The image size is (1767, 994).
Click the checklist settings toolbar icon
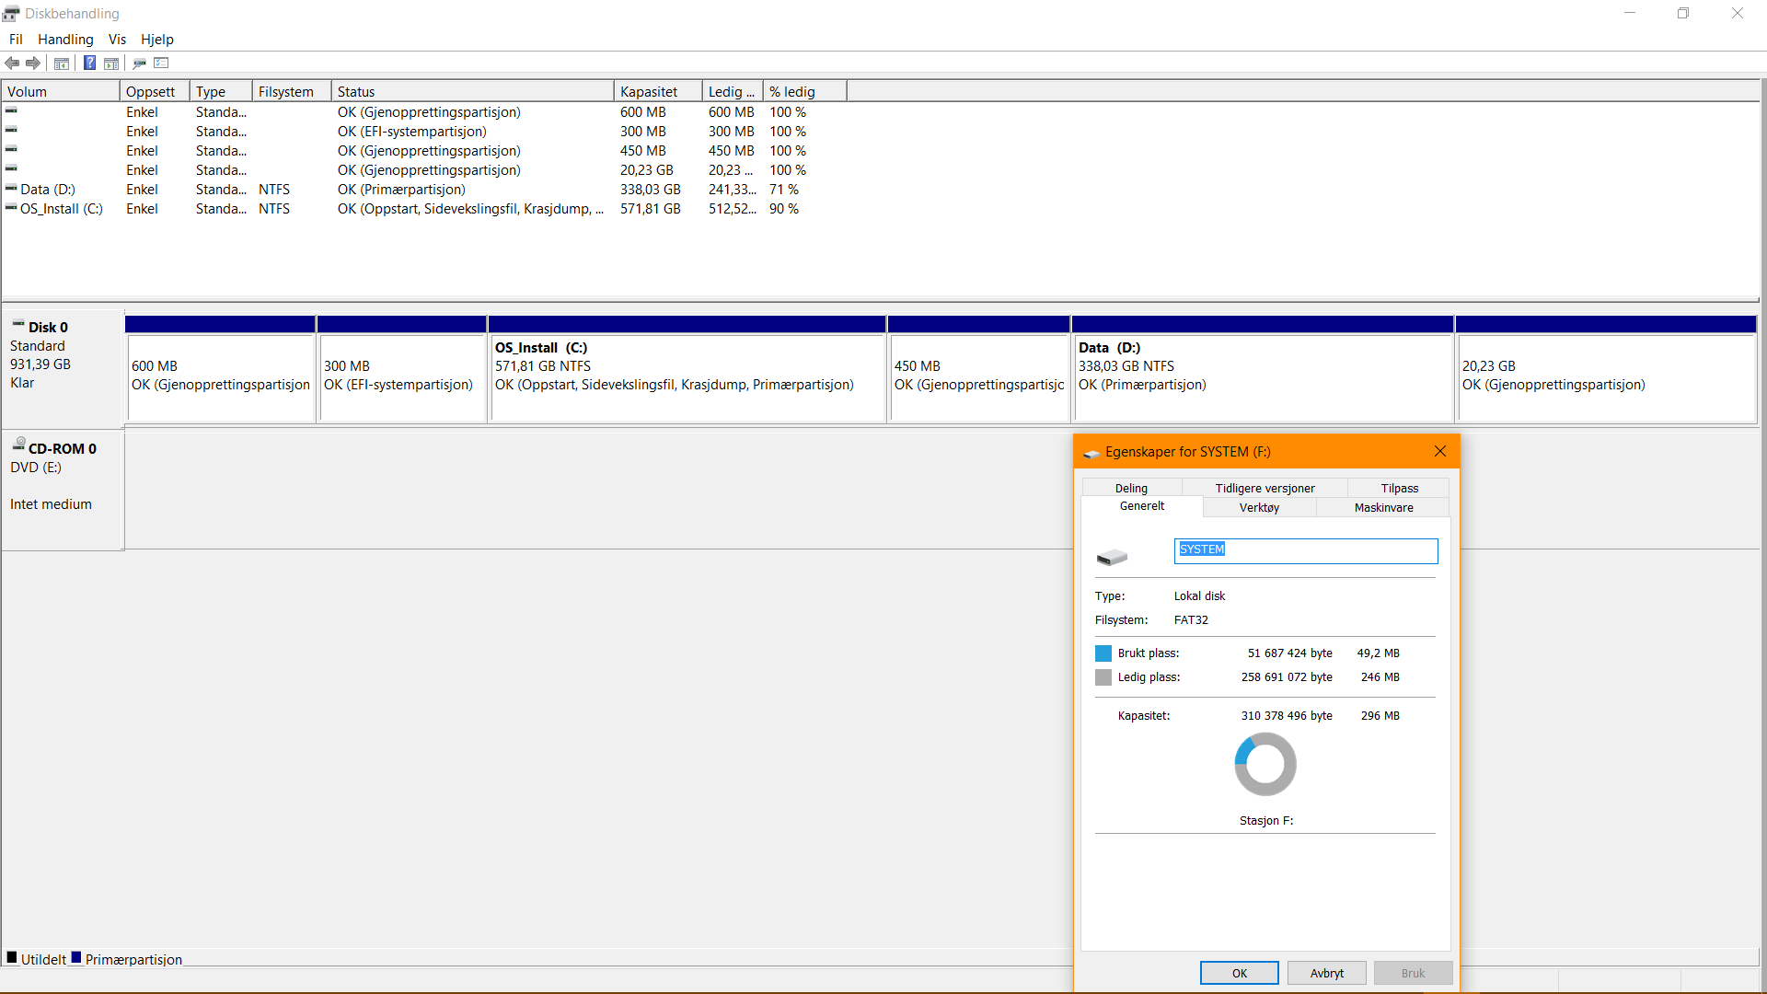point(162,64)
